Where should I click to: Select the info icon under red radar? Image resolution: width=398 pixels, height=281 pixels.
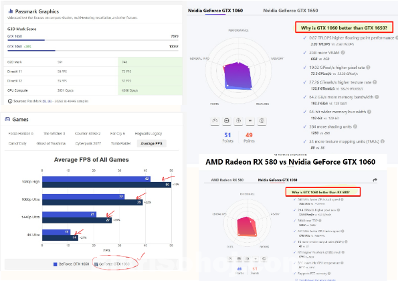(x=264, y=259)
